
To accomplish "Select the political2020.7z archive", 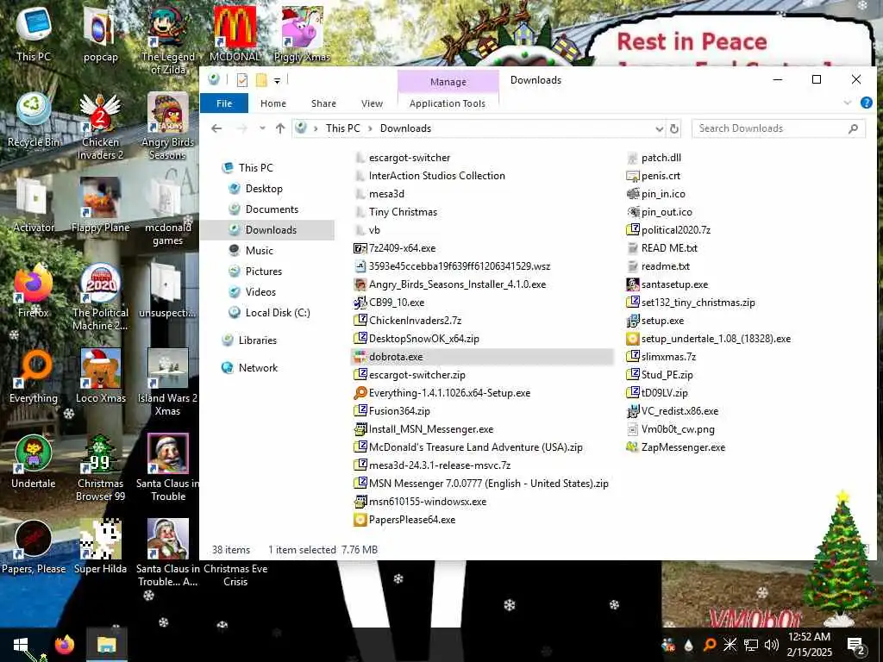I will point(676,229).
